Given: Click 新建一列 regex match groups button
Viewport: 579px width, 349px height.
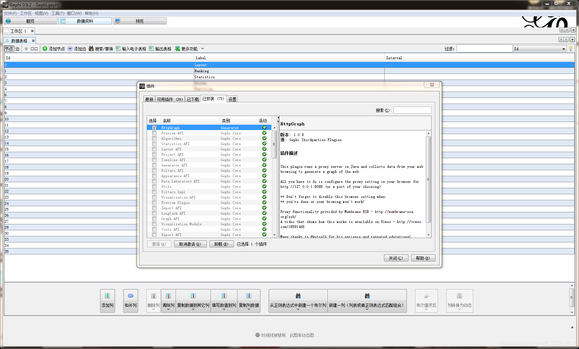Looking at the screenshot, I should click(x=367, y=301).
